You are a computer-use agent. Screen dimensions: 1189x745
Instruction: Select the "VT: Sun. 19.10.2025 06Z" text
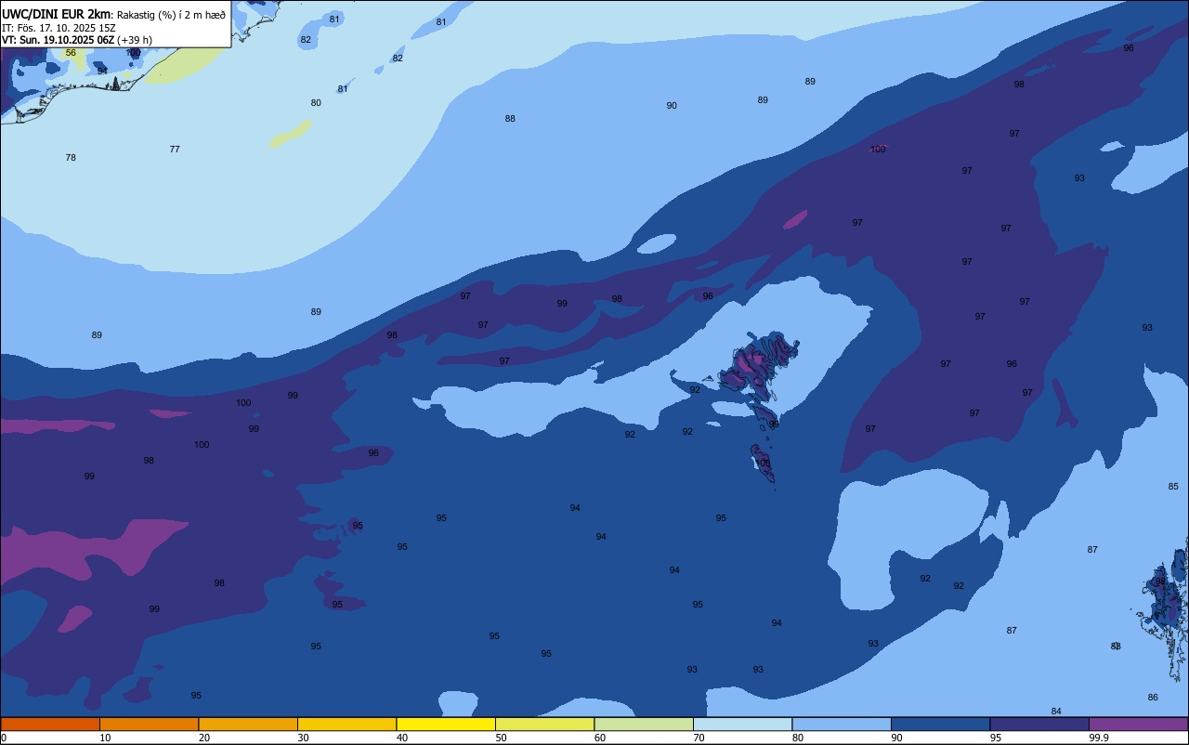(x=58, y=40)
